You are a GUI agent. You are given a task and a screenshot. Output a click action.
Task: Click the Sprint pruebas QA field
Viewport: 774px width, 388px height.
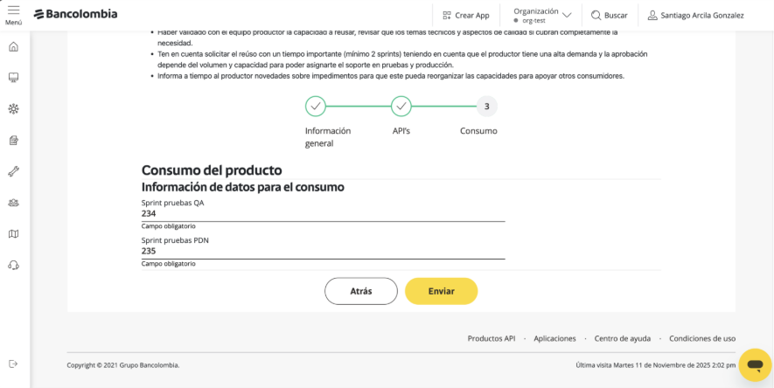point(323,213)
